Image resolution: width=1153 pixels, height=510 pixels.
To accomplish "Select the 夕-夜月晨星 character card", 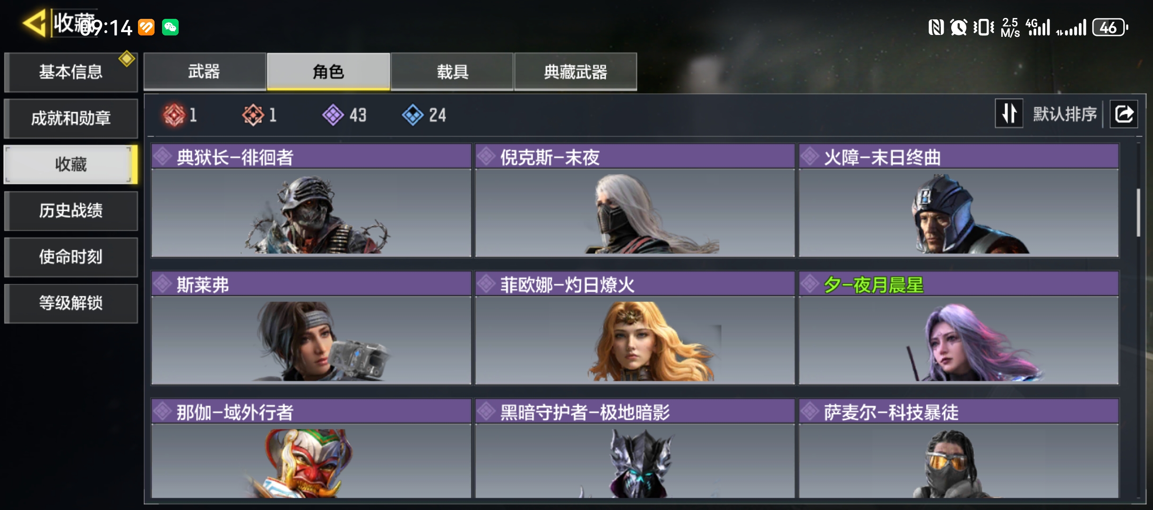I will coord(959,328).
